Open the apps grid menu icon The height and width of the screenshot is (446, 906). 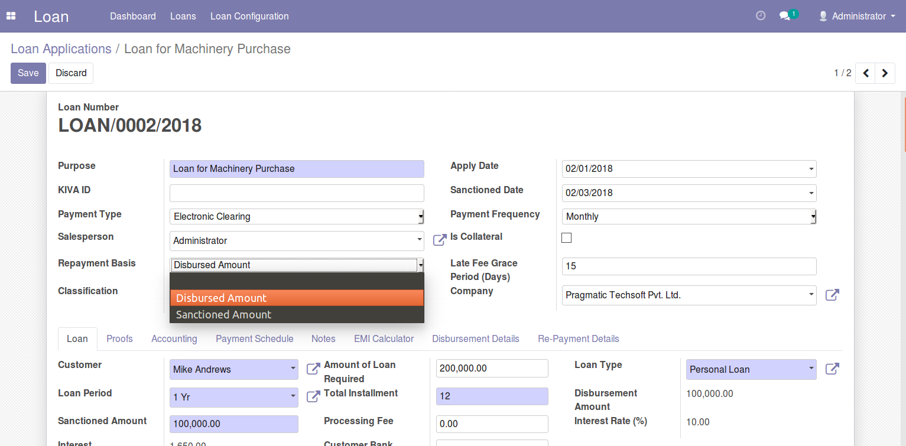click(x=11, y=16)
